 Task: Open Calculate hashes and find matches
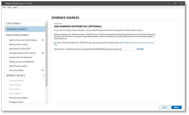(x=23, y=53)
